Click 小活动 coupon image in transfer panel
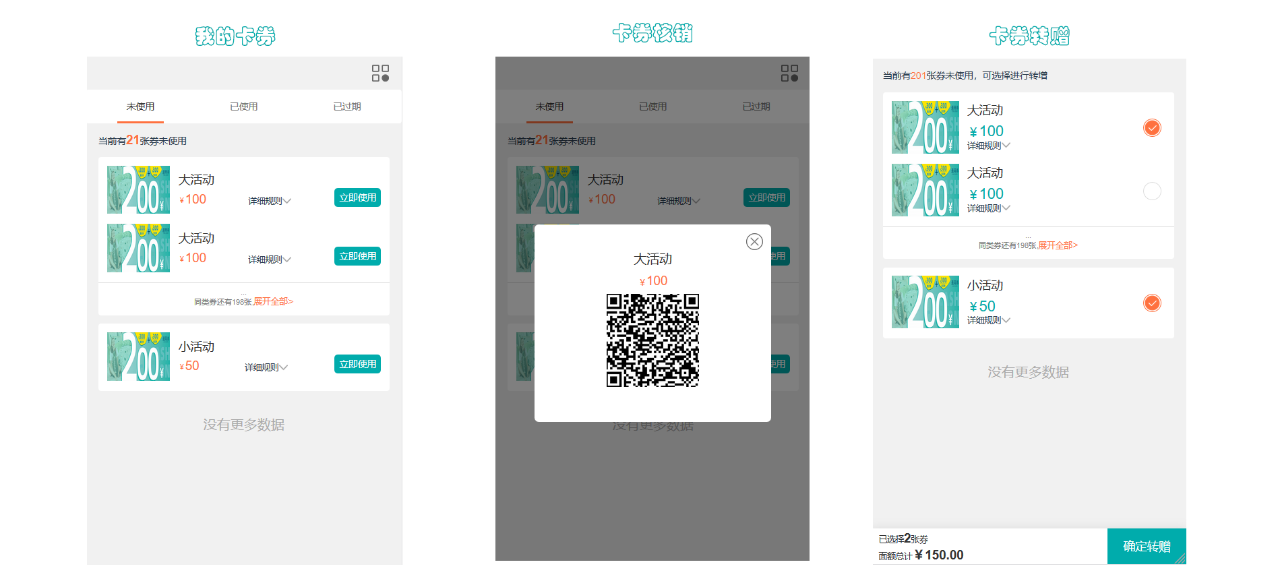 925,302
